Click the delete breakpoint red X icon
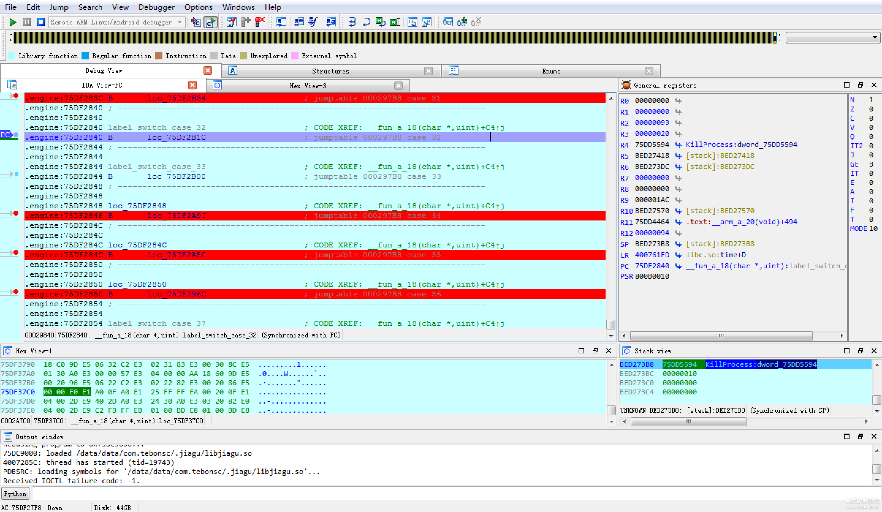Viewport: 882px width, 512px height. point(260,22)
